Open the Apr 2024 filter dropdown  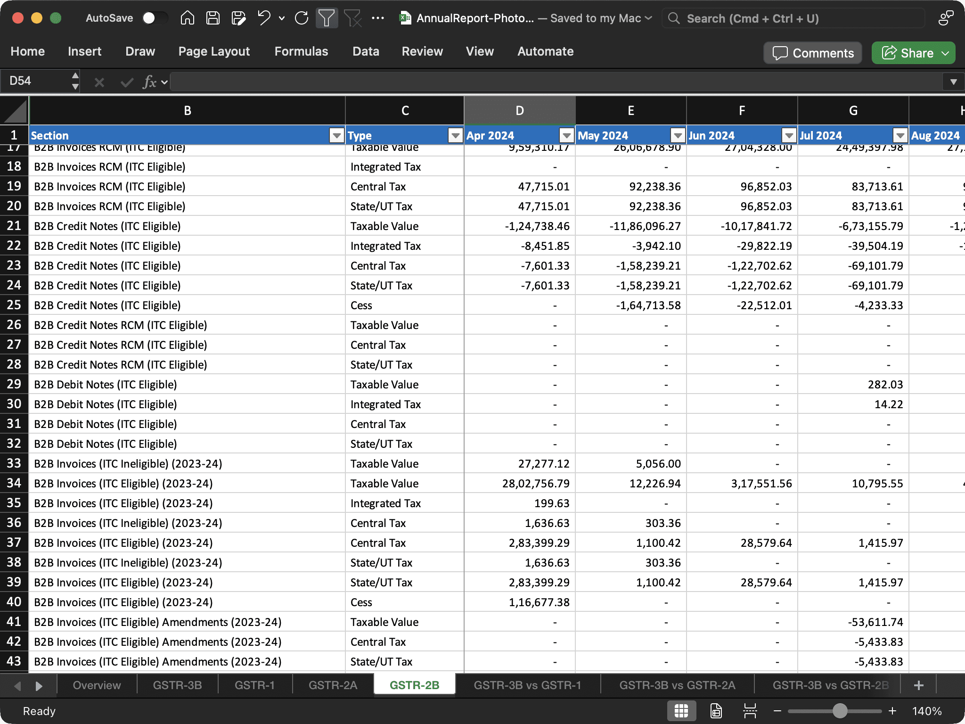point(566,136)
